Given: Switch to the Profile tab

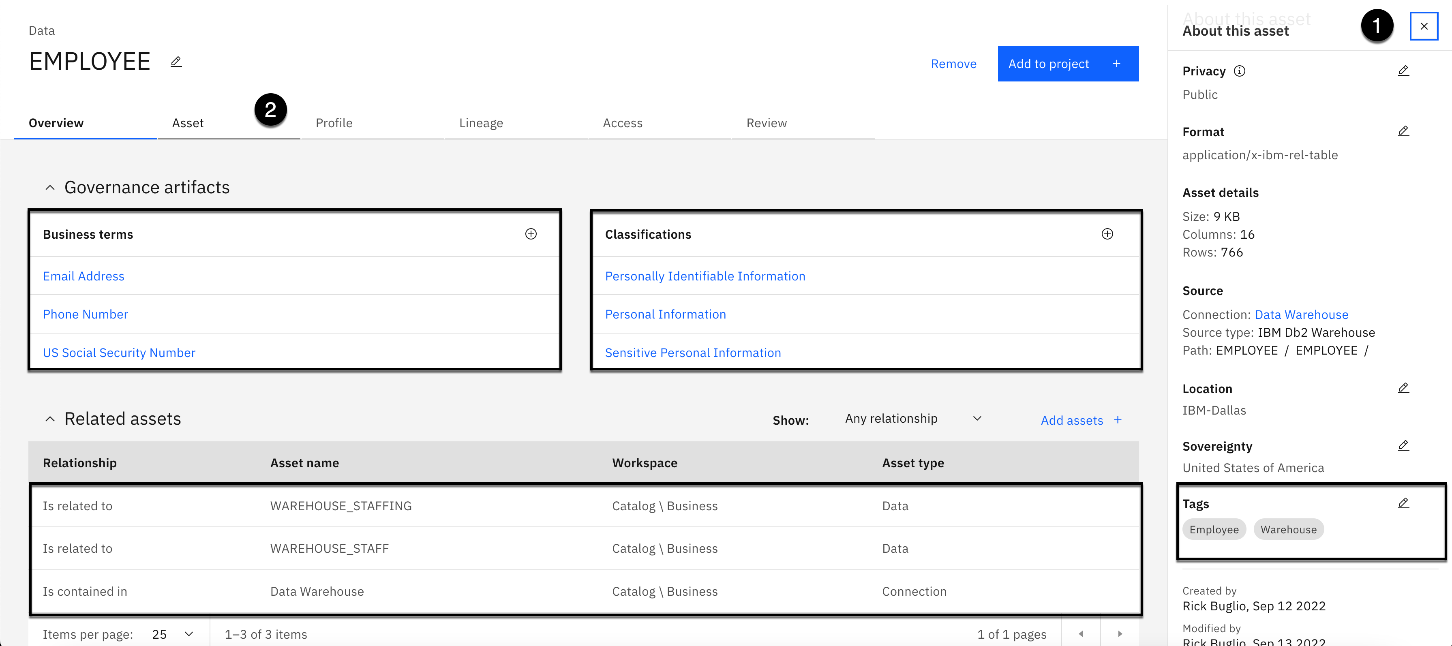Looking at the screenshot, I should point(334,123).
